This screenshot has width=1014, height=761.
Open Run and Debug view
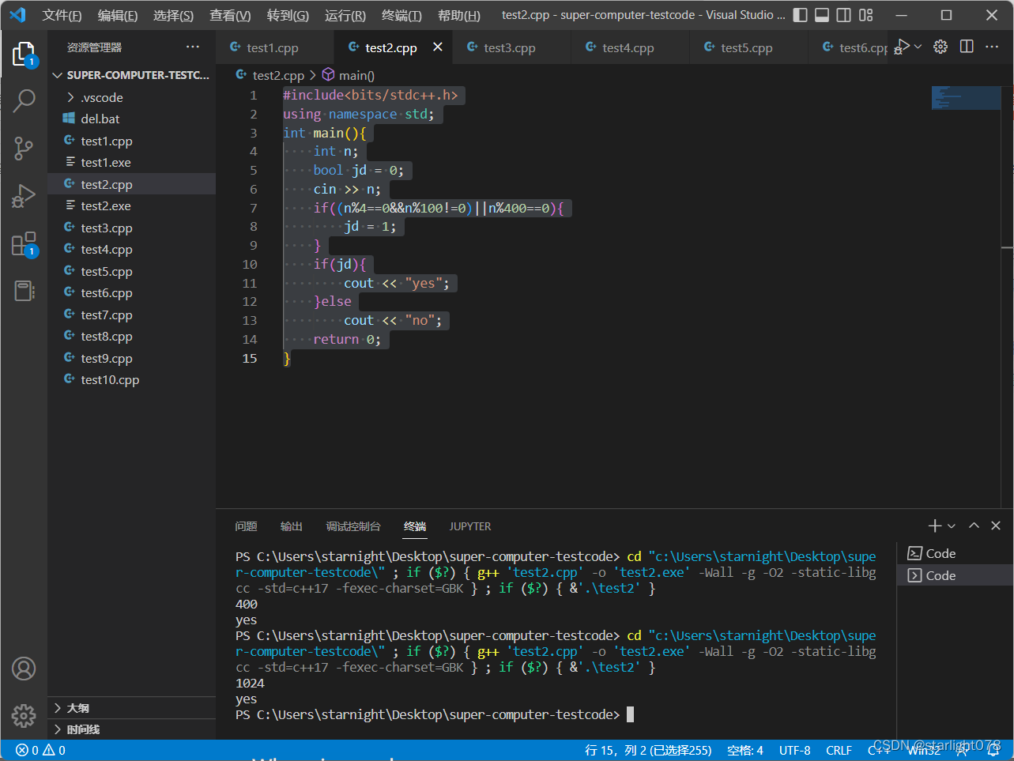pyautogui.click(x=24, y=195)
